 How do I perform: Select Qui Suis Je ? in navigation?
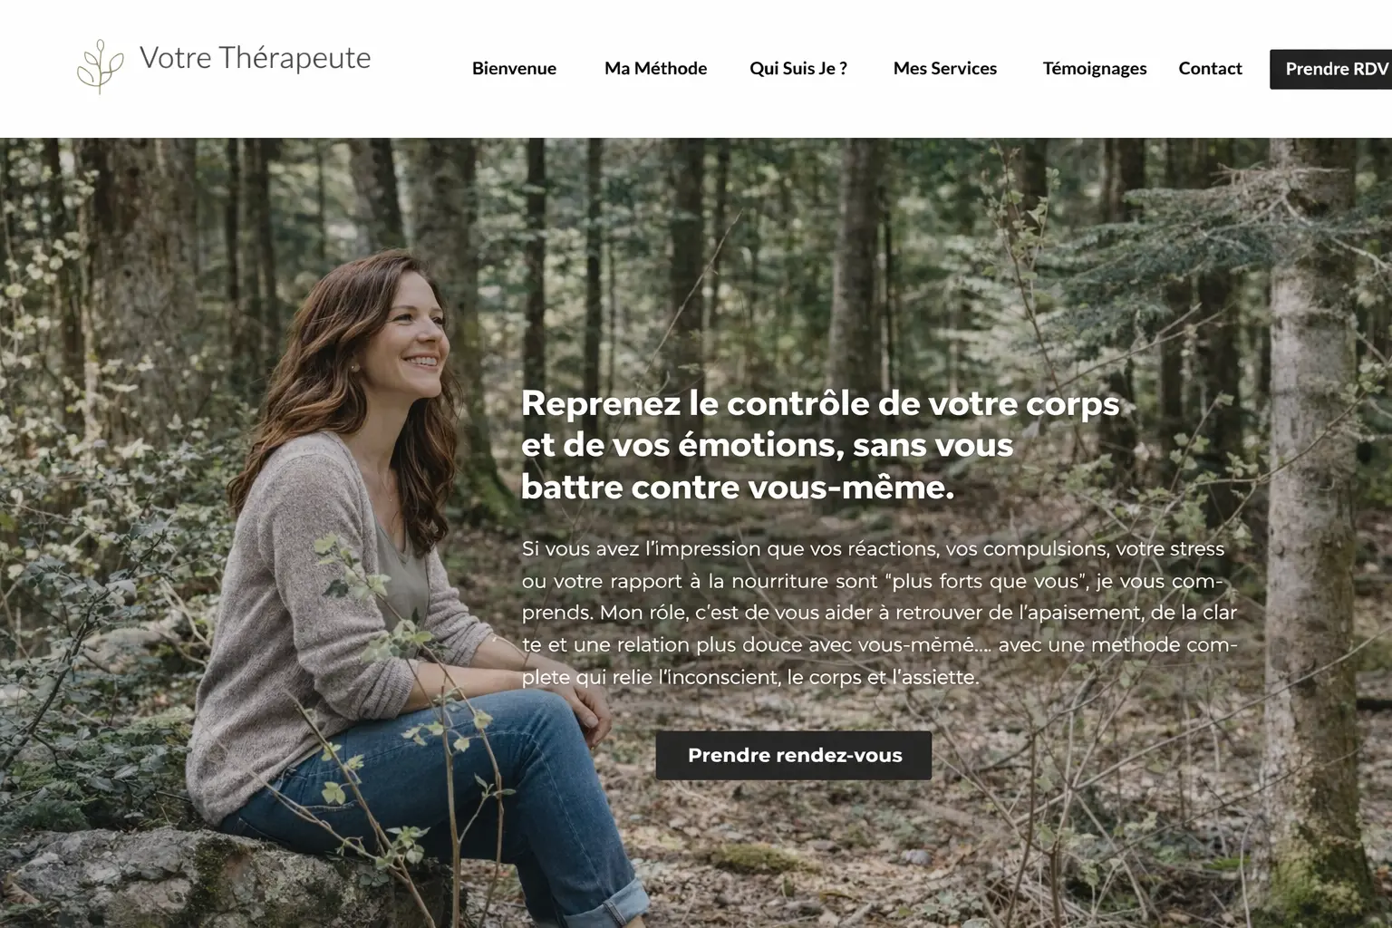pos(798,68)
